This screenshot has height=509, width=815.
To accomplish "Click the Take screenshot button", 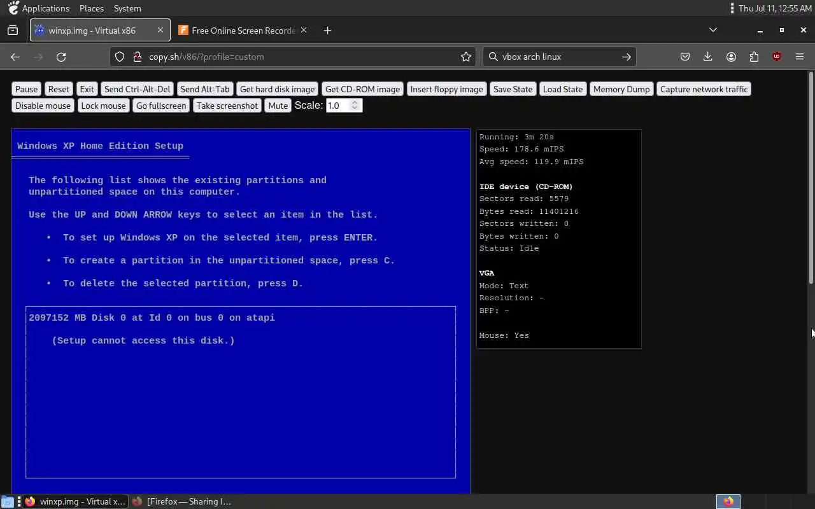I will [x=227, y=106].
